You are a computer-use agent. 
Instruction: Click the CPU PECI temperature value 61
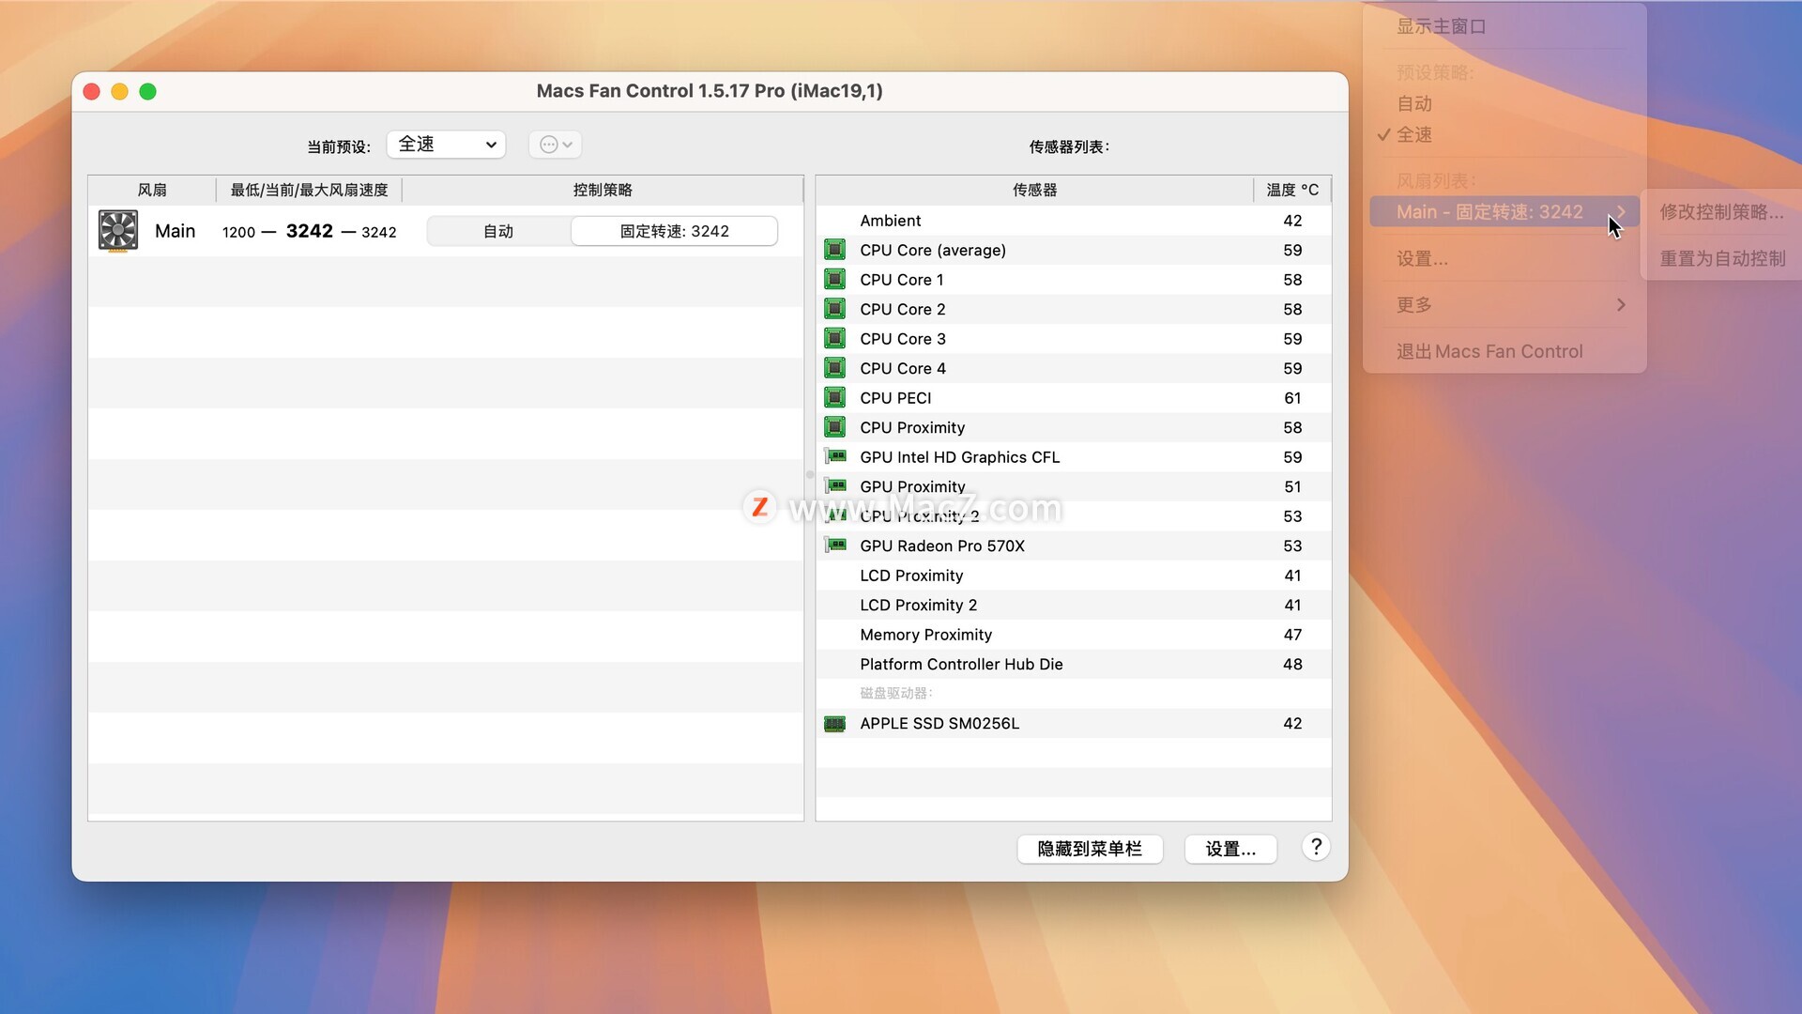[x=1292, y=398]
